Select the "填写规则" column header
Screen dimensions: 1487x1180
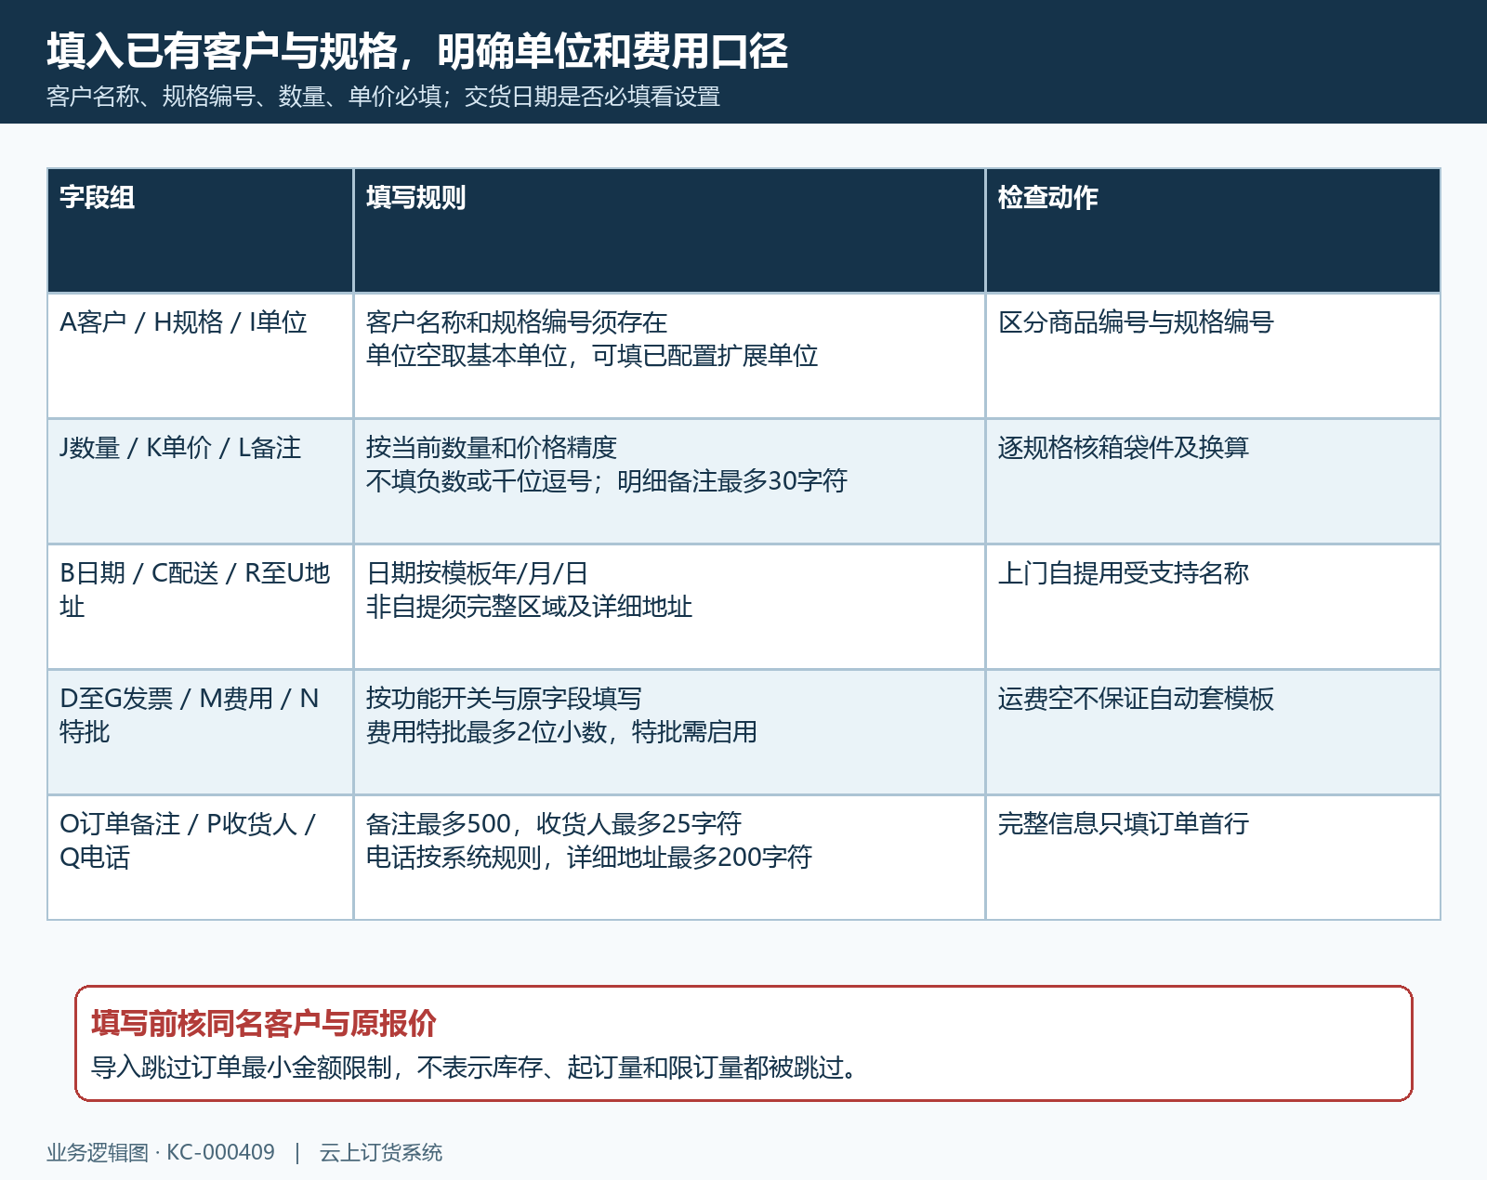point(669,230)
